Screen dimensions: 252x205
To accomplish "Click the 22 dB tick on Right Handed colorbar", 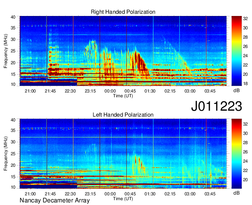I will [245, 65].
